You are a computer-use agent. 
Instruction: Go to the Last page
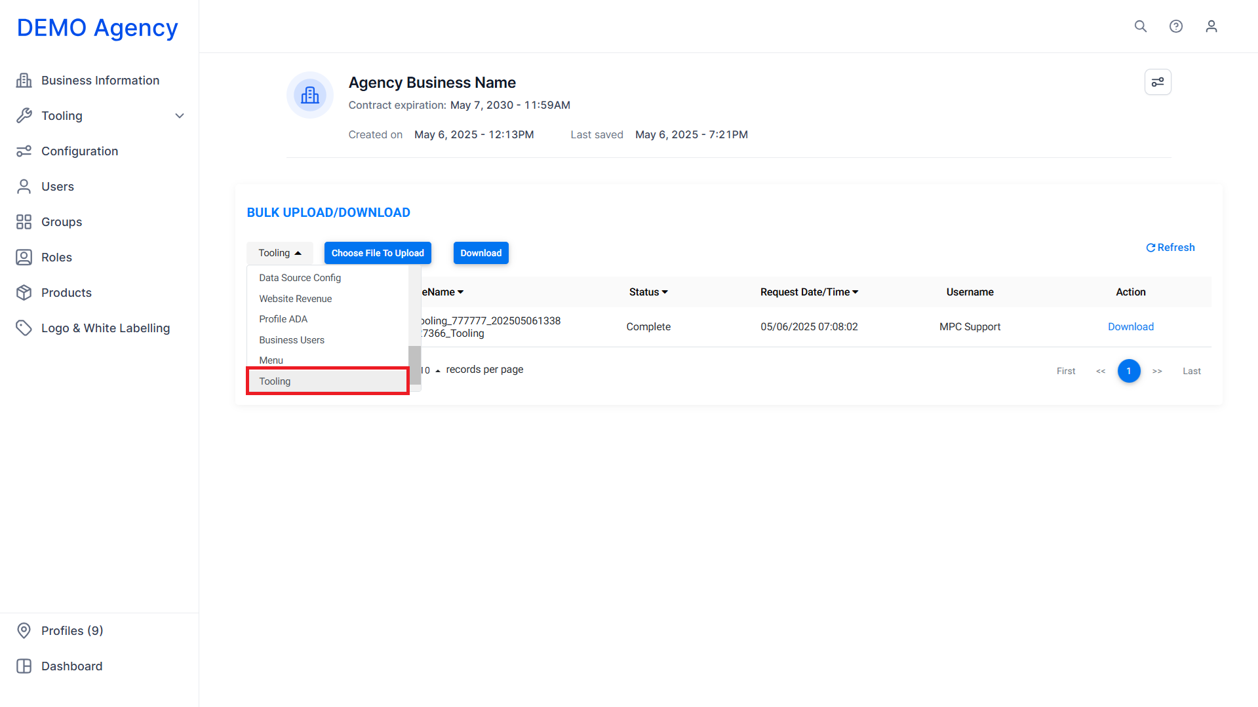(x=1192, y=371)
